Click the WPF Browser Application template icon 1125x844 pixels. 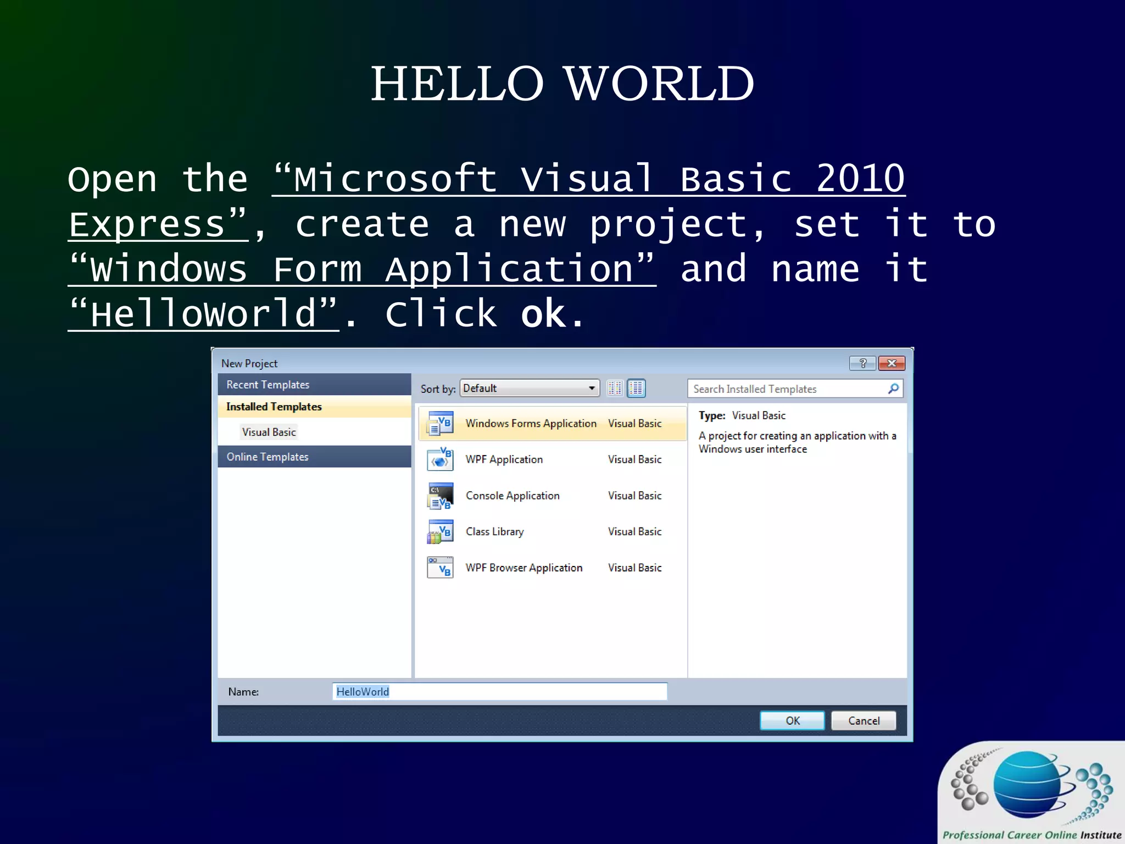[x=440, y=568]
